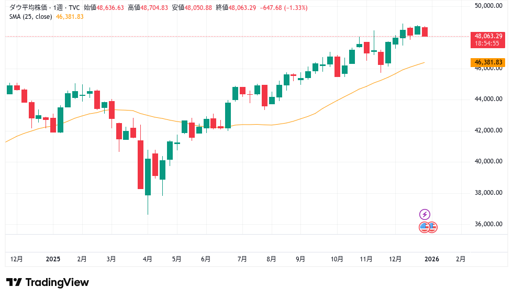Click the right US flag economic event icon
Viewport: 513px width, 298px height.
click(432, 227)
